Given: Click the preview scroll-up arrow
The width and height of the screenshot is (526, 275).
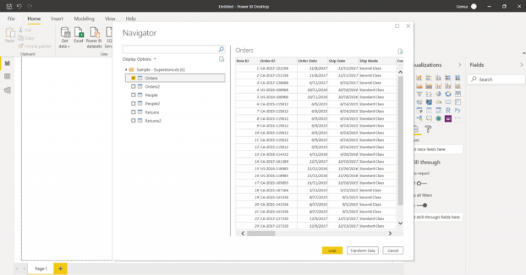Looking at the screenshot, I should tap(400, 72).
